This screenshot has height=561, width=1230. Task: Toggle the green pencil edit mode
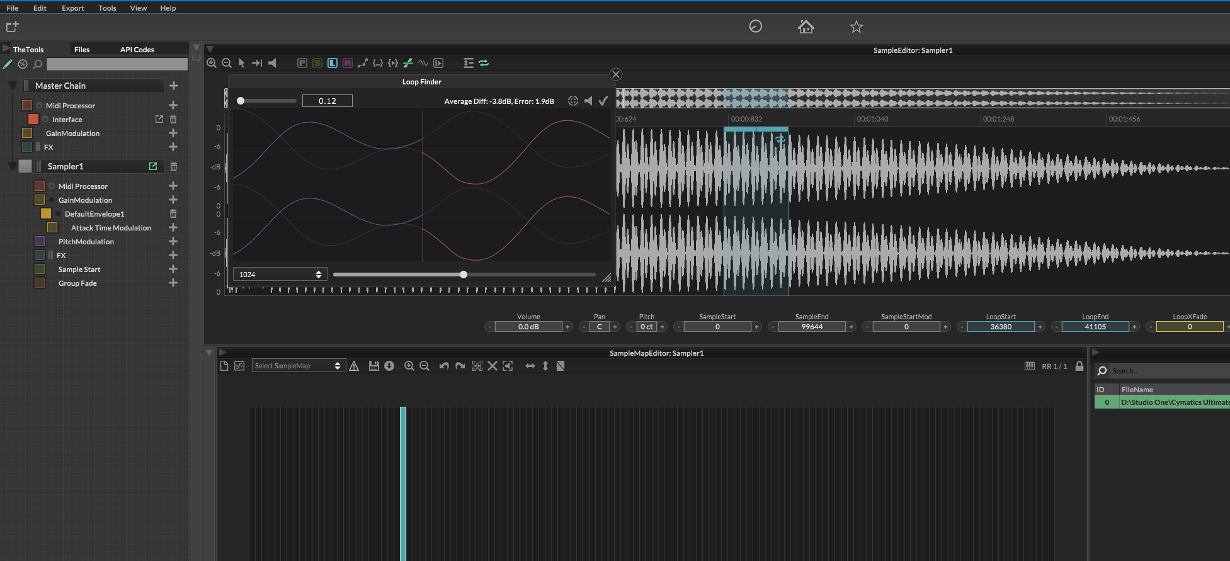click(x=8, y=64)
